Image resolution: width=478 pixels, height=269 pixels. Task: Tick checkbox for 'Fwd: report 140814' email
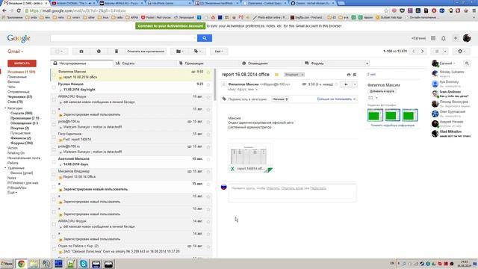[54, 137]
